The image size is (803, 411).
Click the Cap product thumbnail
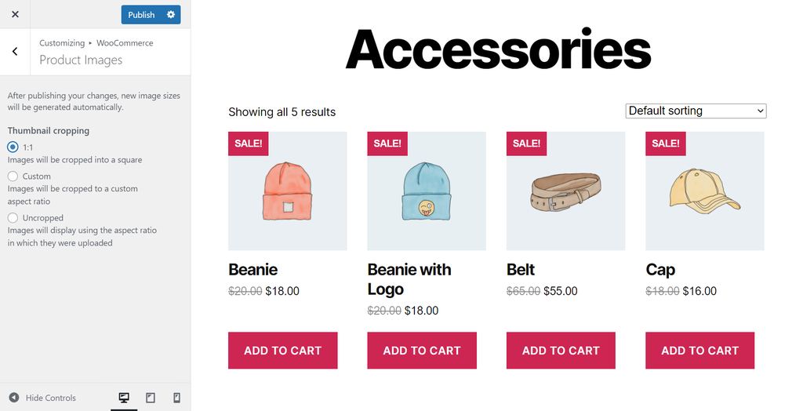pyautogui.click(x=704, y=193)
